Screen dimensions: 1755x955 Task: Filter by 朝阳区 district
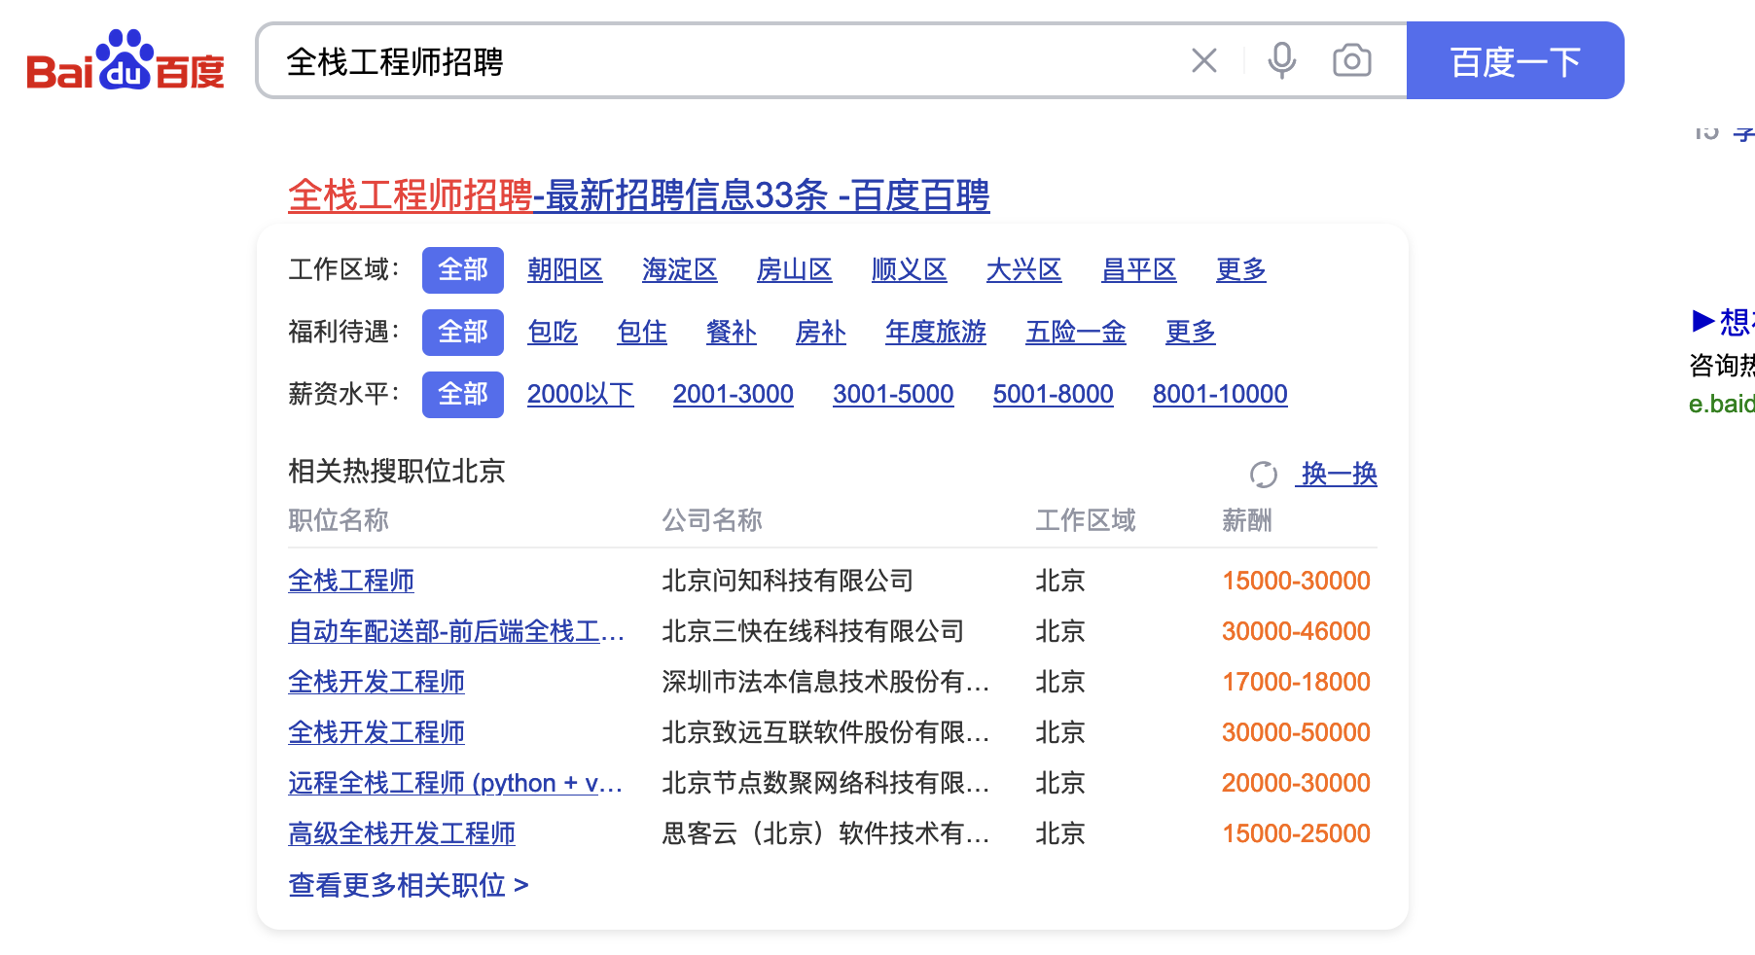tap(564, 270)
